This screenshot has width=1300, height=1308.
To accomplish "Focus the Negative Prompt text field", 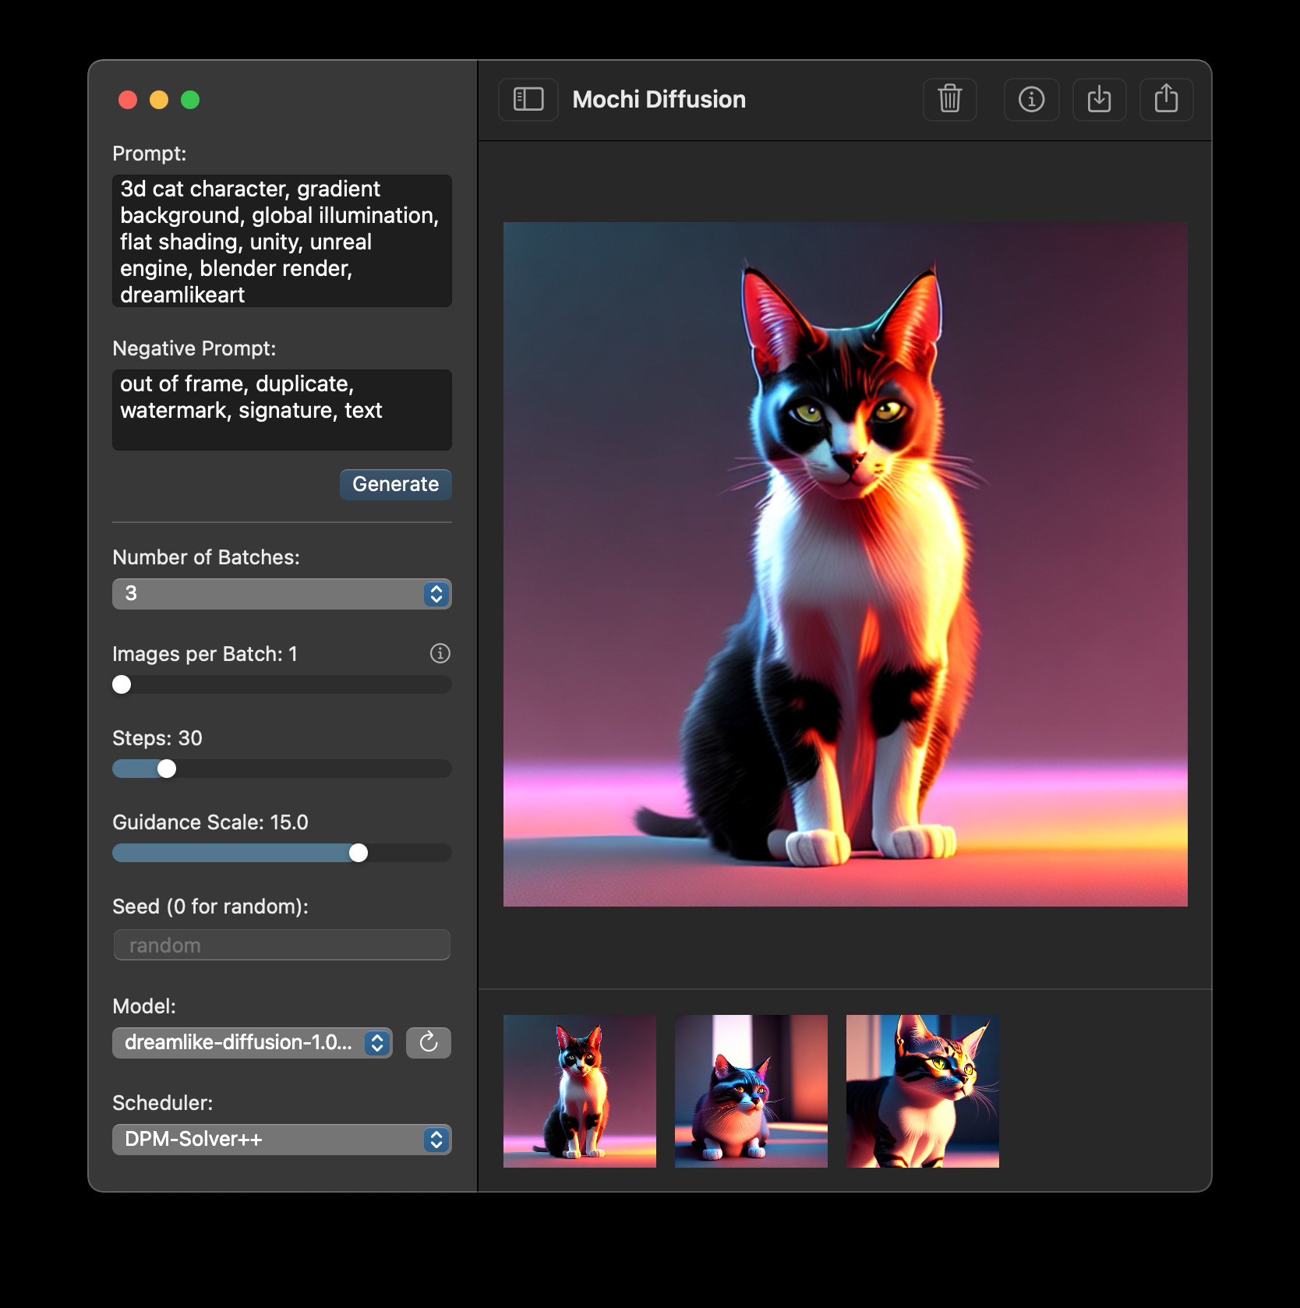I will click(x=282, y=409).
